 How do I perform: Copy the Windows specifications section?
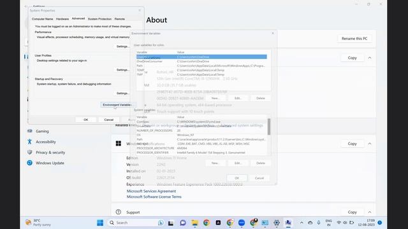point(353,144)
